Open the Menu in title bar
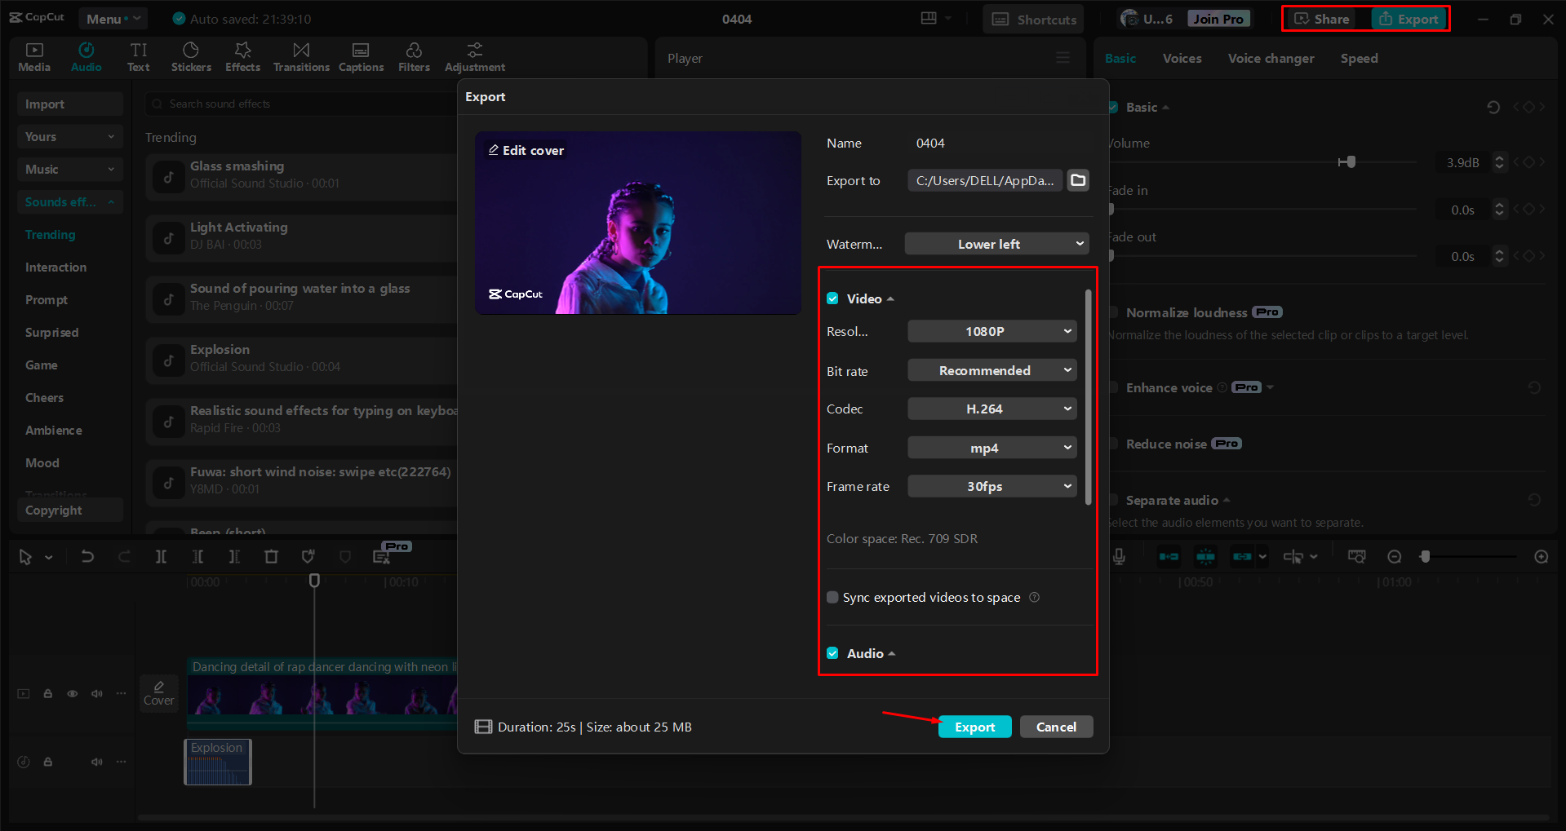Image resolution: width=1566 pixels, height=831 pixels. (112, 19)
